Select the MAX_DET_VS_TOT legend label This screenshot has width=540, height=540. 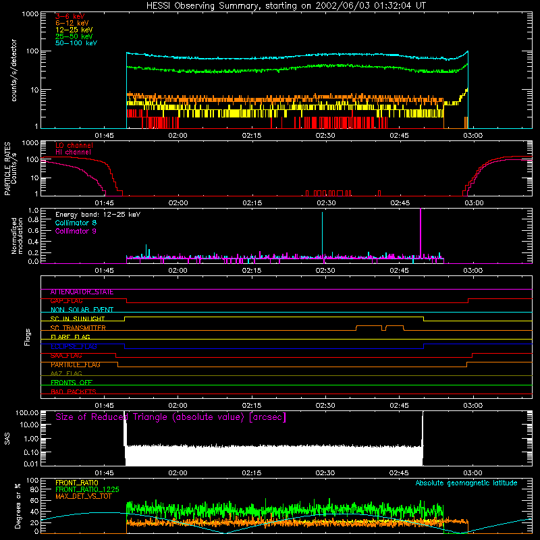click(83, 496)
